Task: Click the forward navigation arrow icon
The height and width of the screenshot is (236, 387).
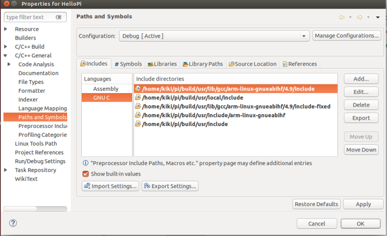Action: pyautogui.click(x=359, y=17)
